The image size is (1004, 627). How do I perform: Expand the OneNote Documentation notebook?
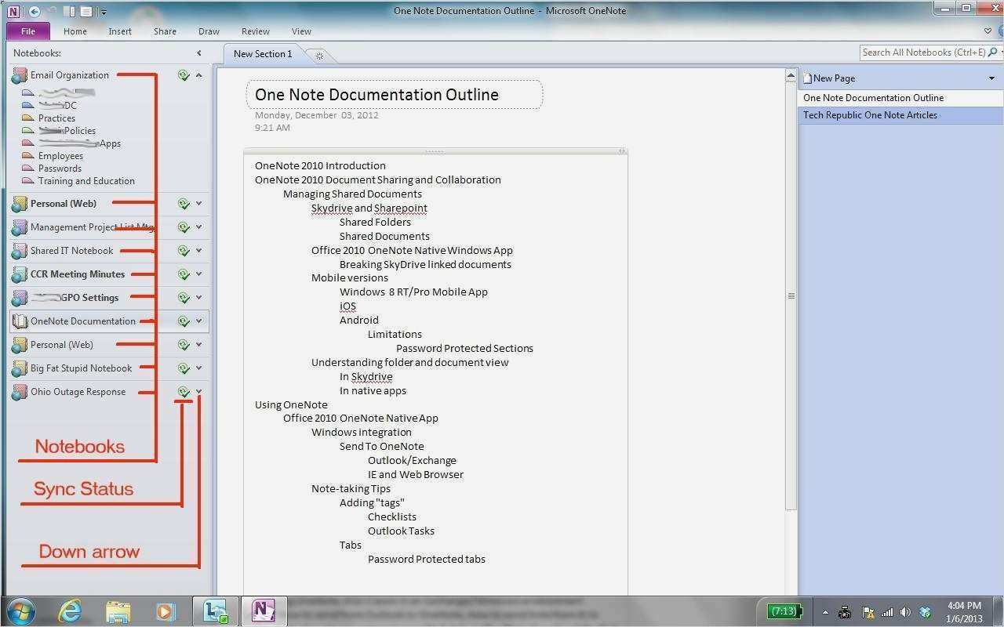[198, 321]
